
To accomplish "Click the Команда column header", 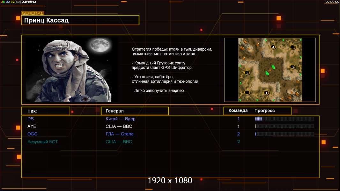I will pyautogui.click(x=238, y=110).
